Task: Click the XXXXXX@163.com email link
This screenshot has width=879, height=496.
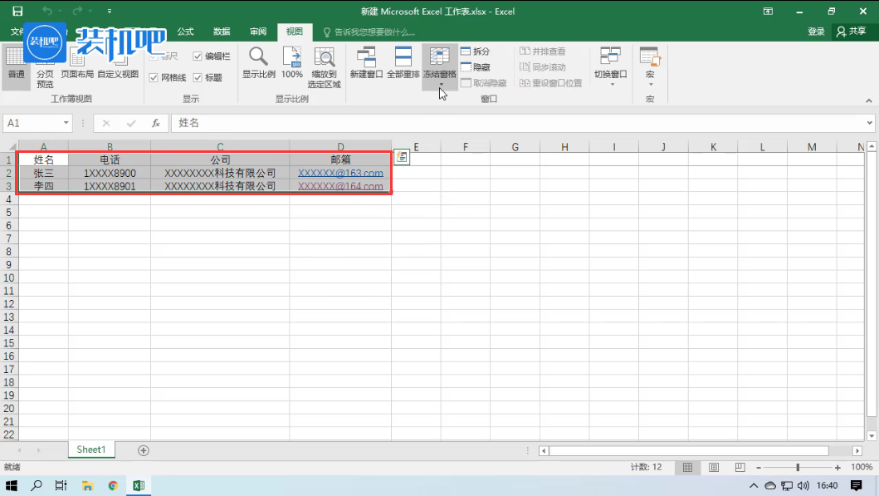Action: 340,174
